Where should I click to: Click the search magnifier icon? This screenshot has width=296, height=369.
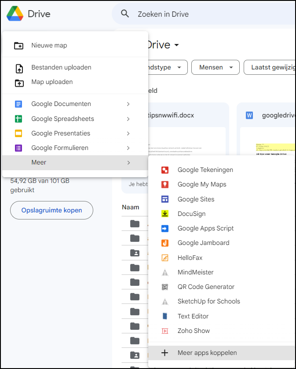pyautogui.click(x=125, y=14)
